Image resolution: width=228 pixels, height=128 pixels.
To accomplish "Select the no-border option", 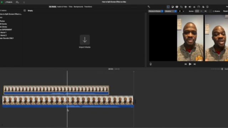I will click(197, 11).
